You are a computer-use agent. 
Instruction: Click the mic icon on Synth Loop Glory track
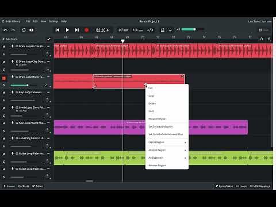coord(13,108)
